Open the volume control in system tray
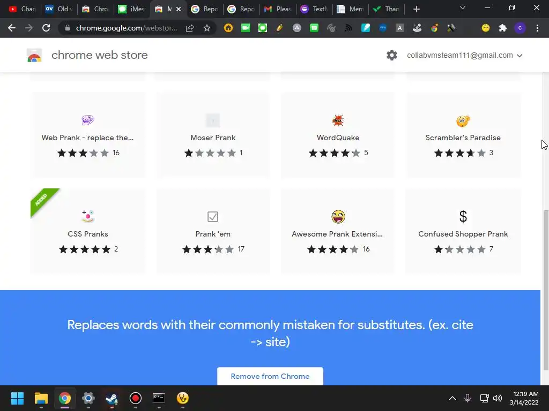 coord(498,398)
